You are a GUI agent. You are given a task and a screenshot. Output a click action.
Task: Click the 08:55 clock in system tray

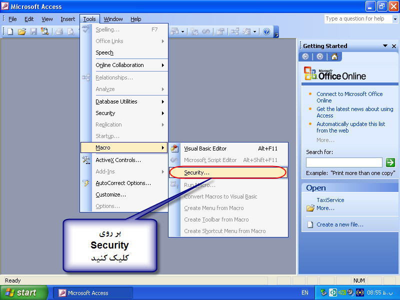[379, 292]
